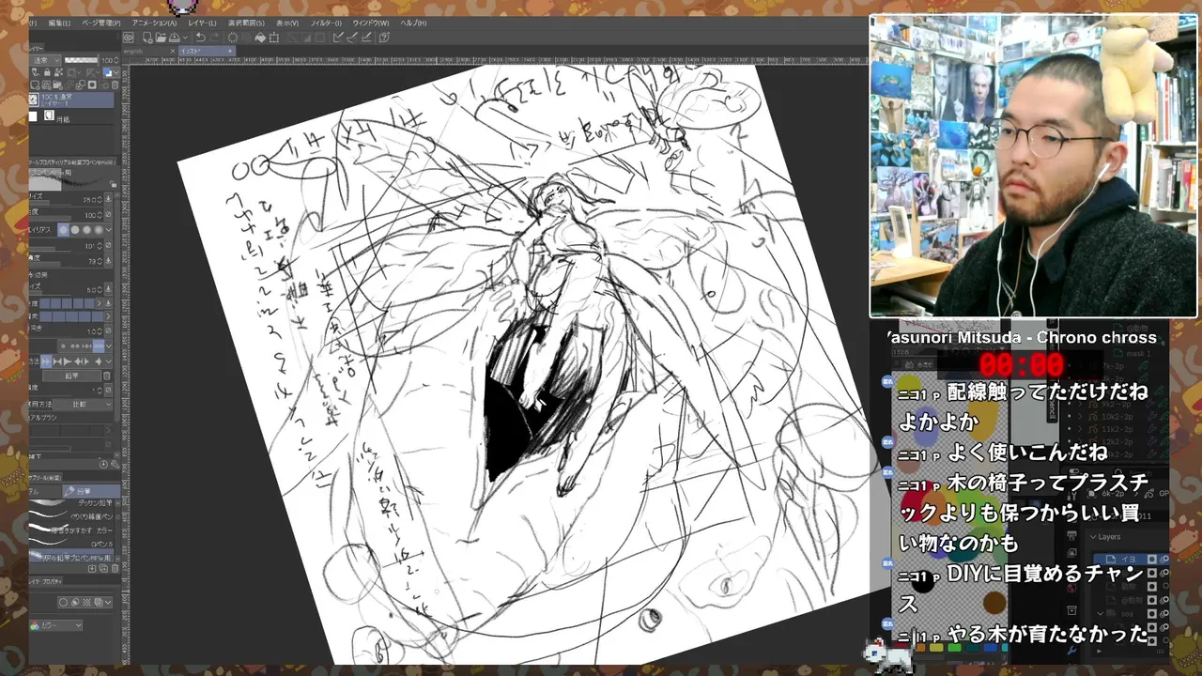This screenshot has height=676, width=1202.
Task: Open the expression color カラー dropdown
Action: click(55, 625)
